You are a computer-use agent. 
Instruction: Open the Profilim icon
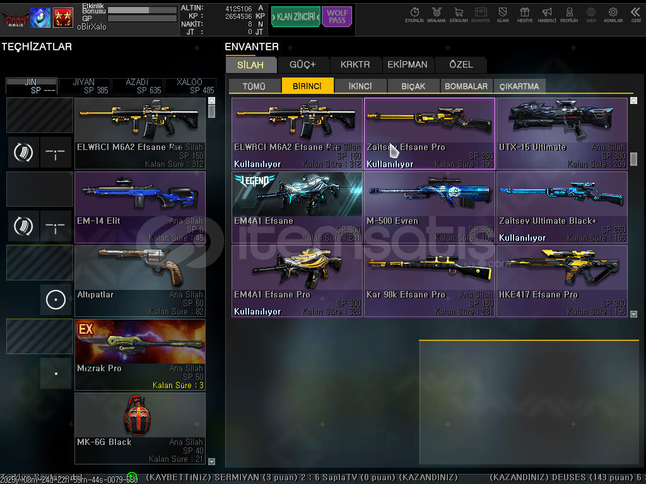pos(569,15)
